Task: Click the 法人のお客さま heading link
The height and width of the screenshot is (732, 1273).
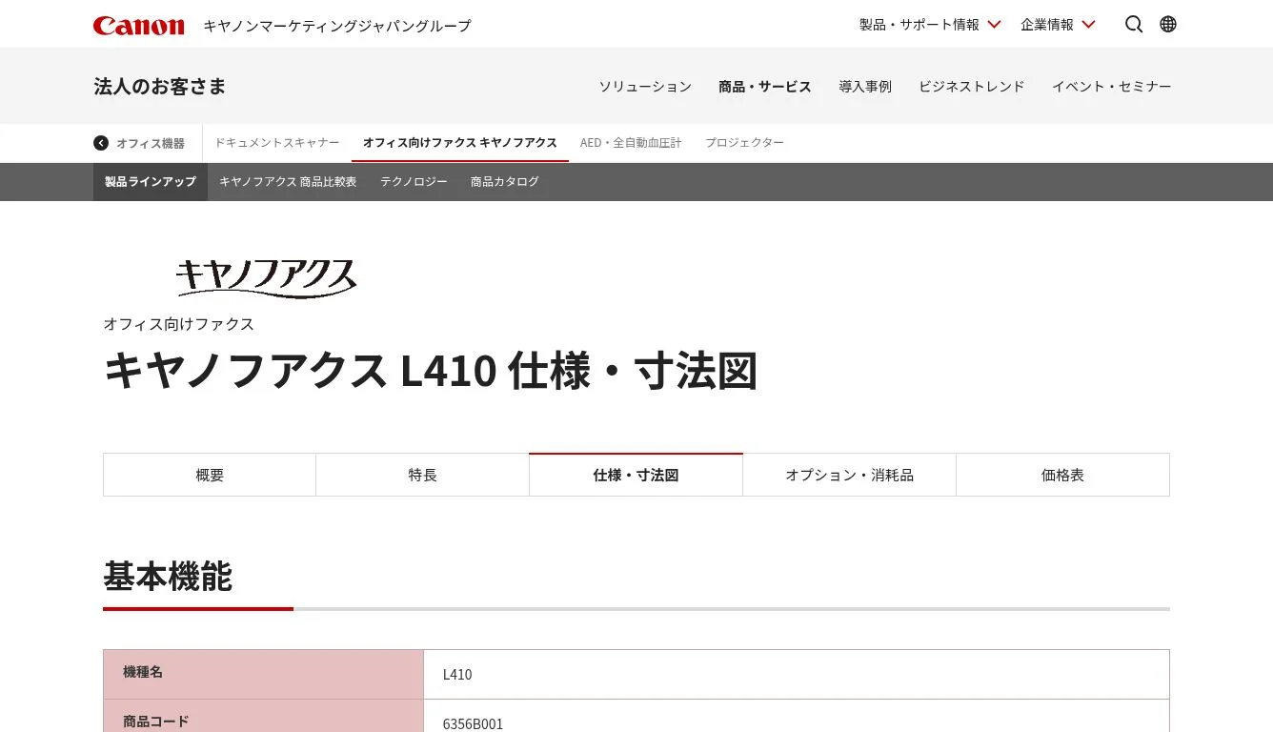Action: click(160, 87)
